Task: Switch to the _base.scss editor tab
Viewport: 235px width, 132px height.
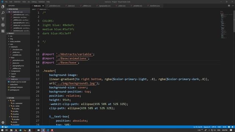Action: pyautogui.click(x=71, y=6)
